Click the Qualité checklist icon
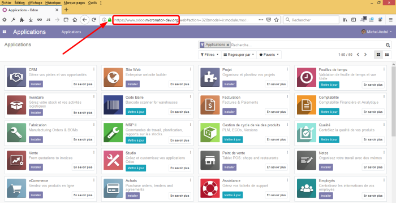This screenshot has height=203, width=396. click(307, 133)
